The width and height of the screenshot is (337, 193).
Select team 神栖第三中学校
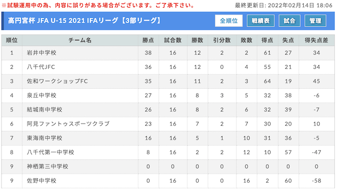47,166
